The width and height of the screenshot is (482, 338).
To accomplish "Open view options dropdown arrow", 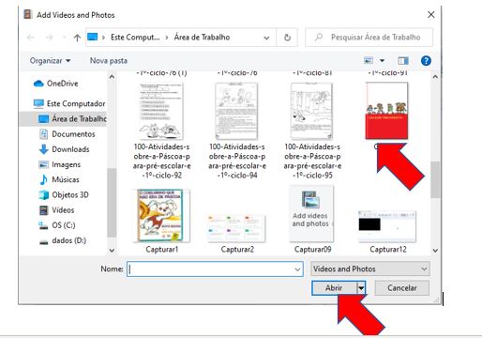I will (x=382, y=60).
